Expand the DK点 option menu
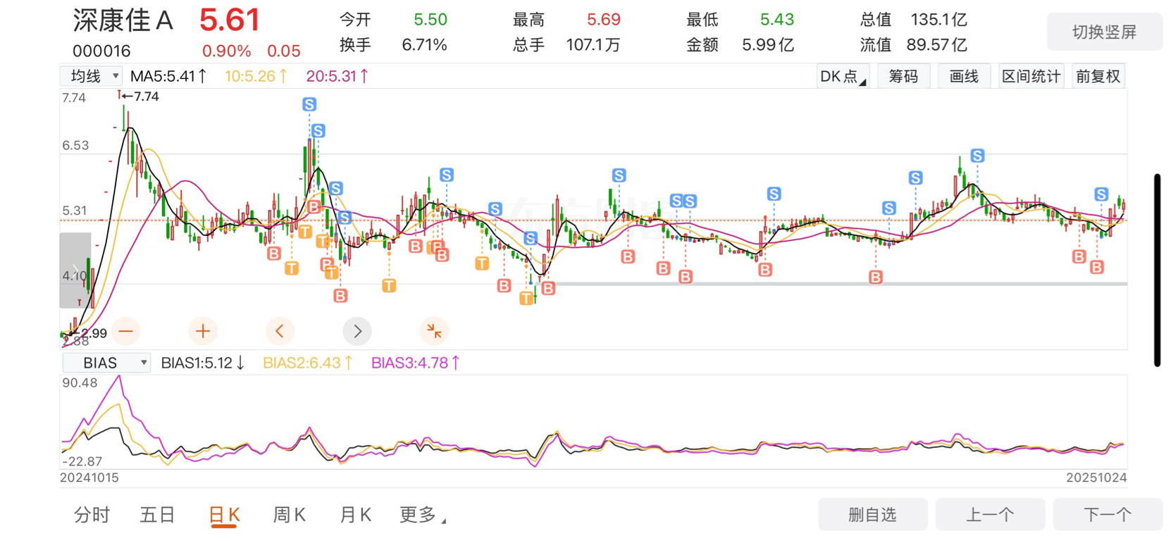Viewport: 1171px width, 541px height. point(843,76)
